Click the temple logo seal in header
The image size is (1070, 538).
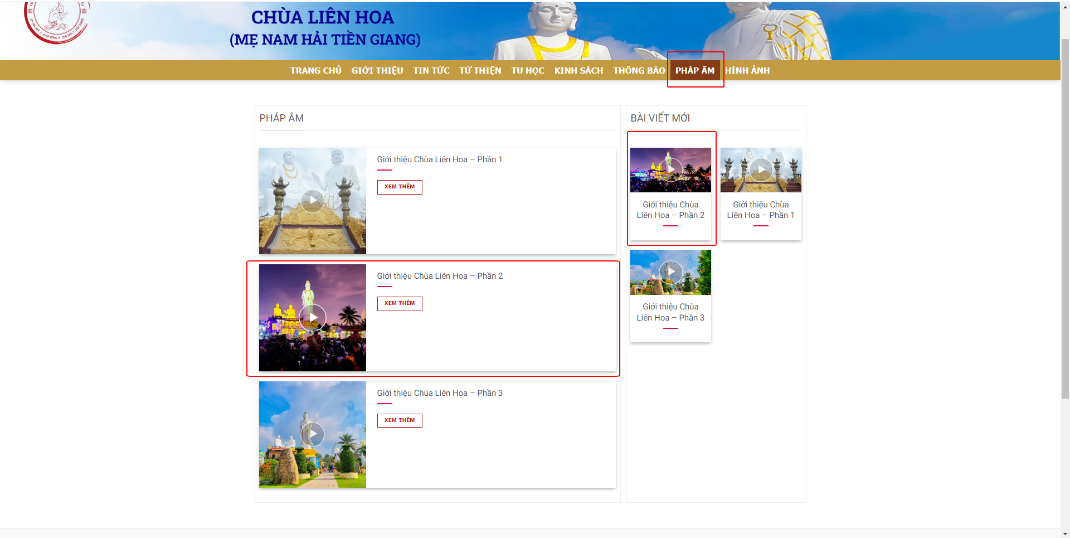click(x=56, y=21)
